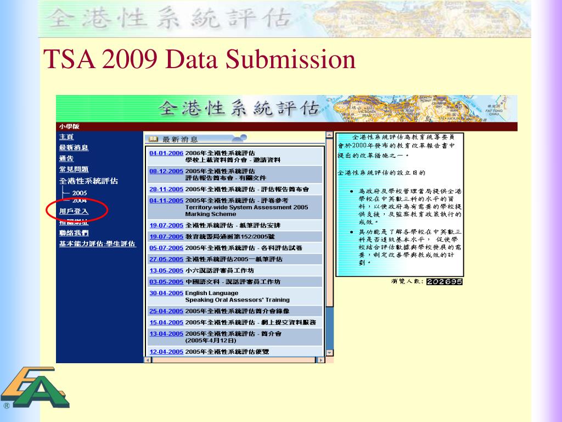Viewport: 562px width, 422px height.
Task: Open 聯絡我們 contact link
Action: tap(74, 233)
